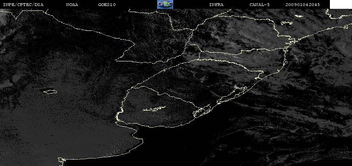Click the CPTEC logo in header
352x166 pixels.
point(165,4)
